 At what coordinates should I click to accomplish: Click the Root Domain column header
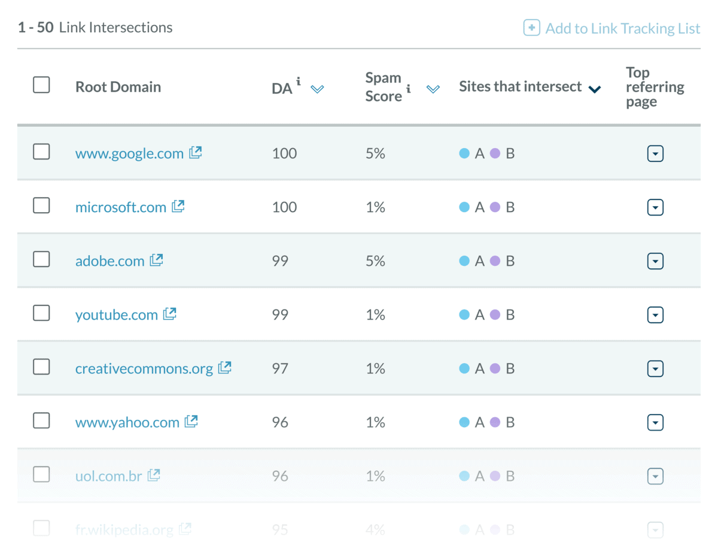(118, 87)
